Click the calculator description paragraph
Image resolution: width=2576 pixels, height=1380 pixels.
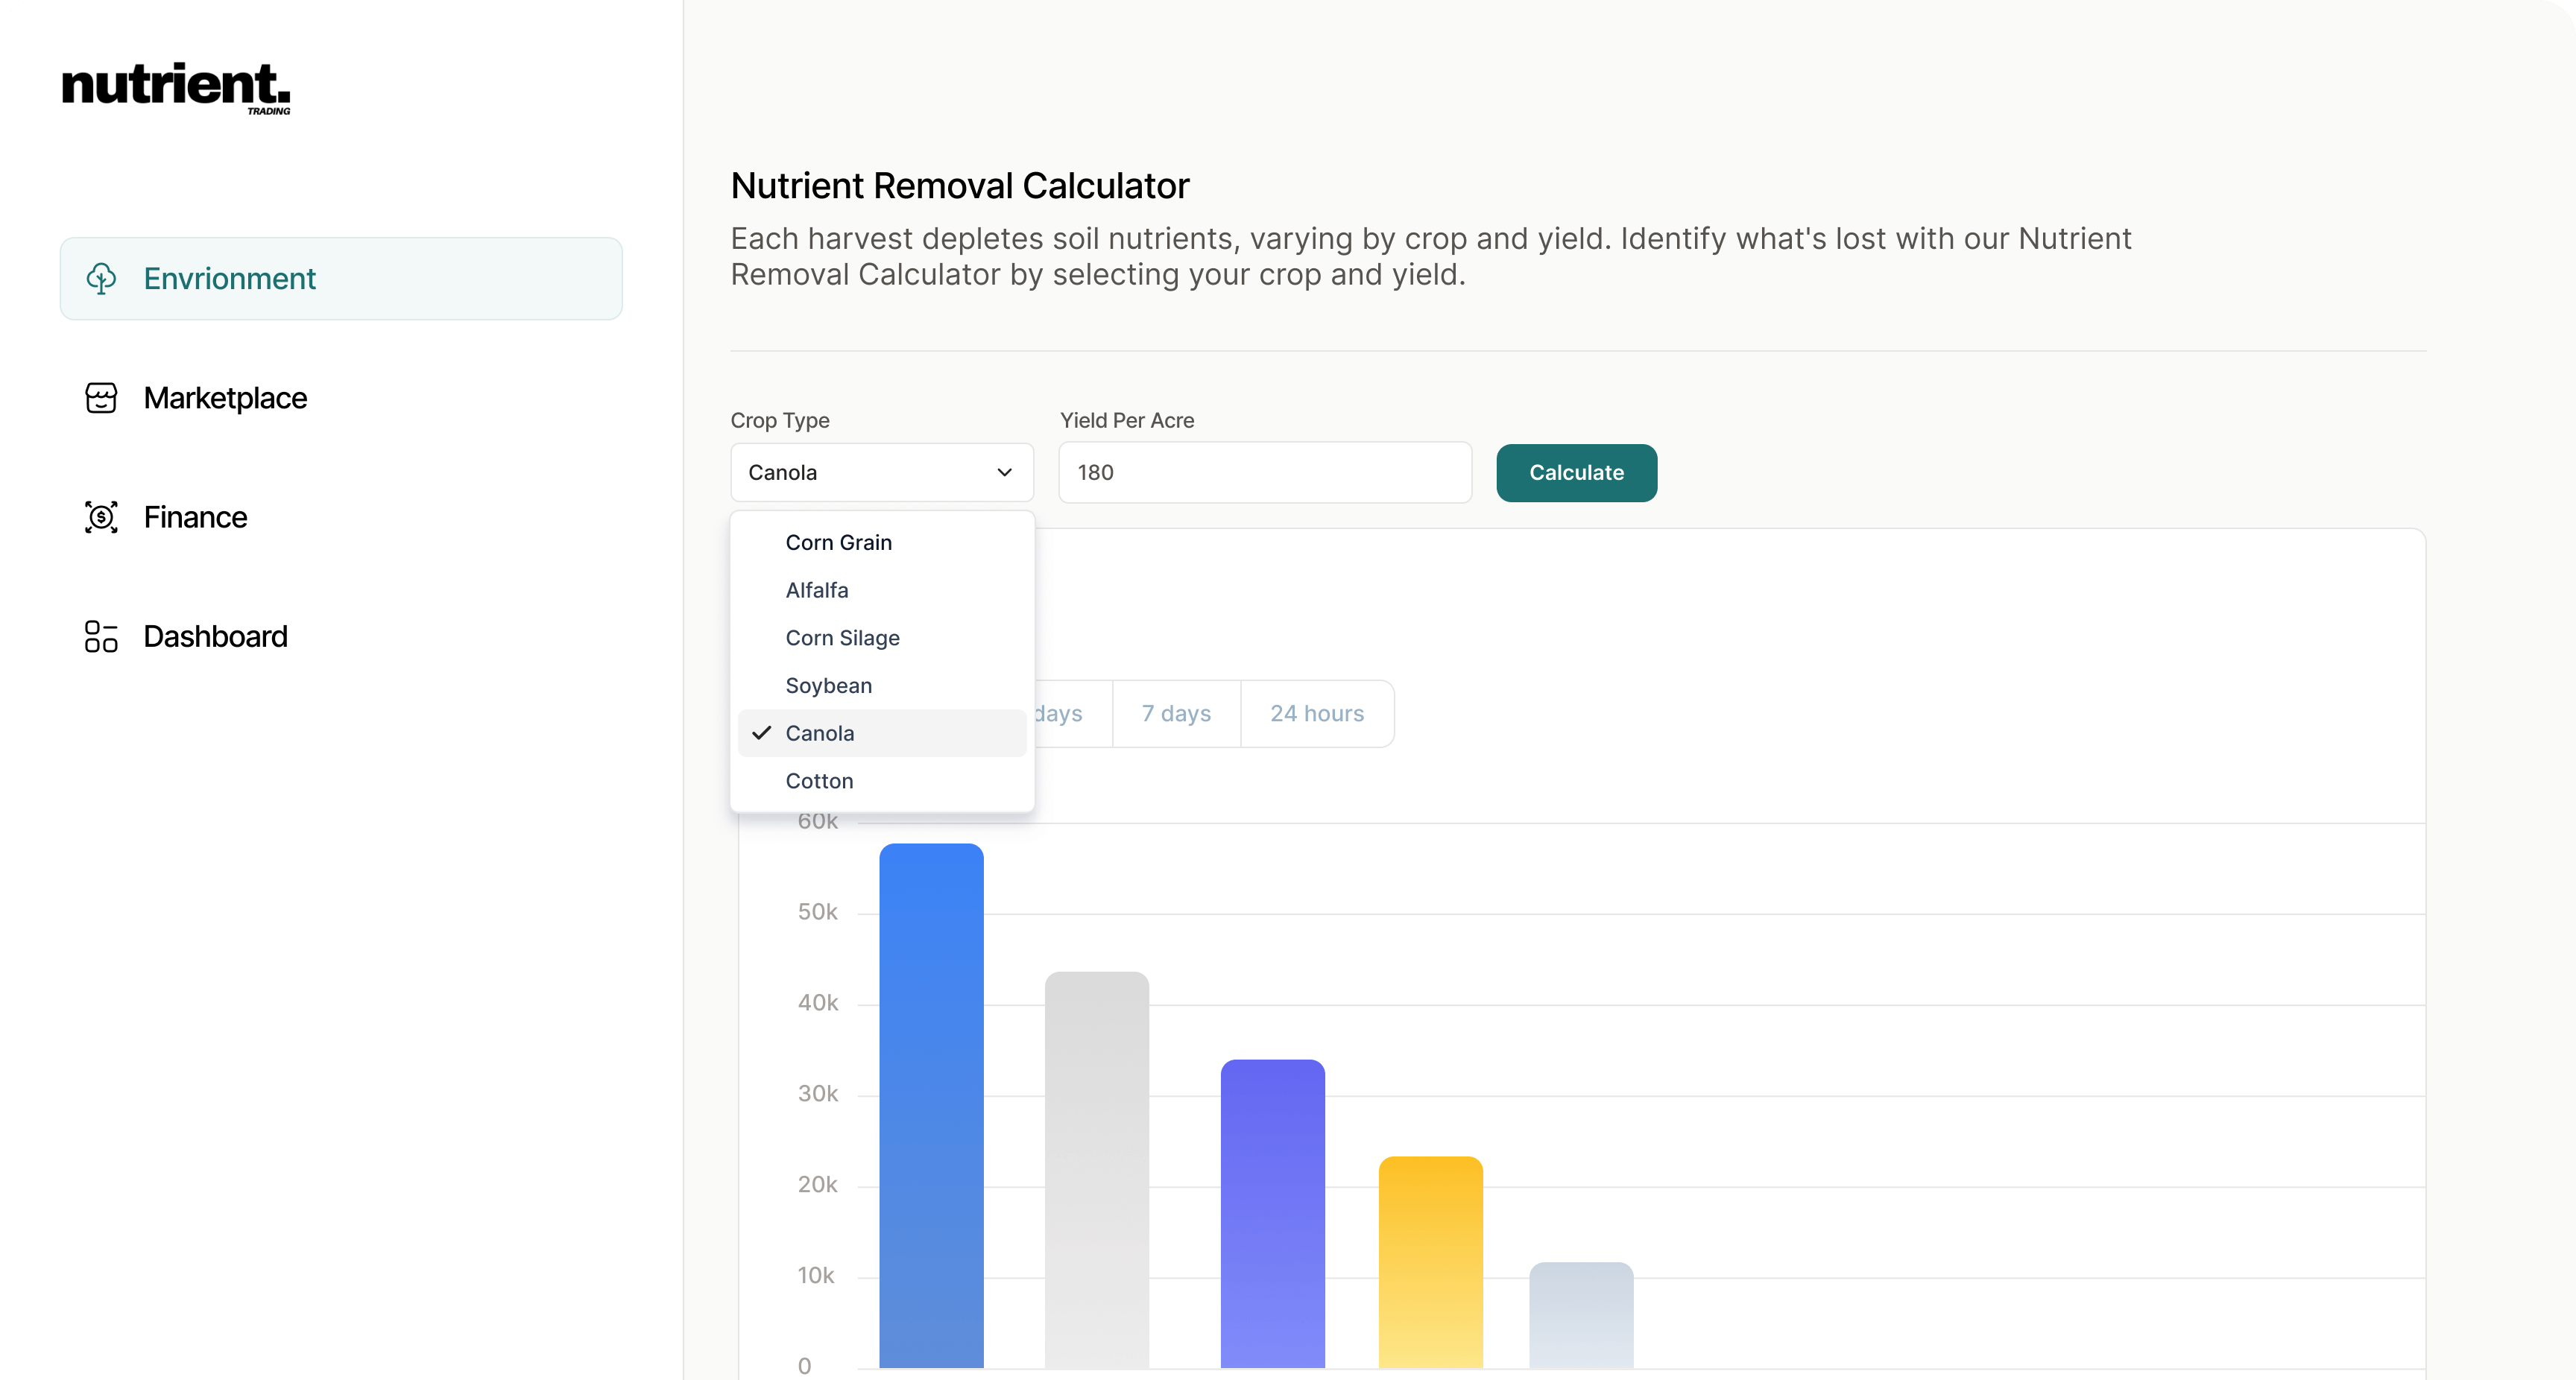point(1431,257)
